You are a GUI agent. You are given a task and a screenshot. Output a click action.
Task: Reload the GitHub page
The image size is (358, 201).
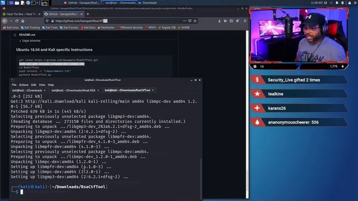(x=17, y=21)
